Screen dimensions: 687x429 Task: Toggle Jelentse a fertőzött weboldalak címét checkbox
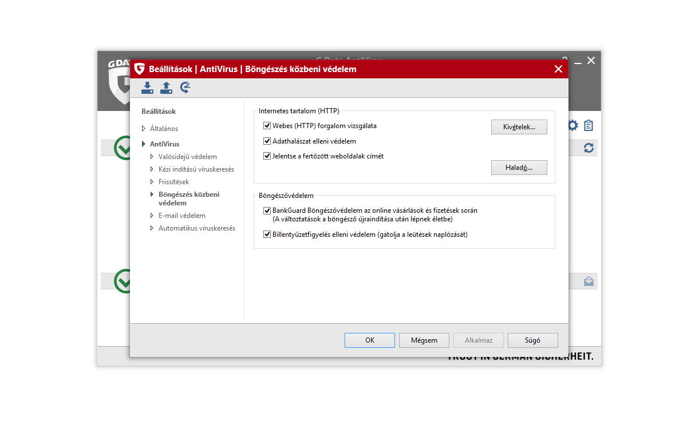[x=267, y=156]
